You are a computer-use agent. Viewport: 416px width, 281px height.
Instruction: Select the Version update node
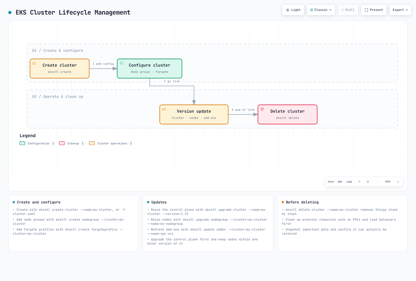point(194,114)
